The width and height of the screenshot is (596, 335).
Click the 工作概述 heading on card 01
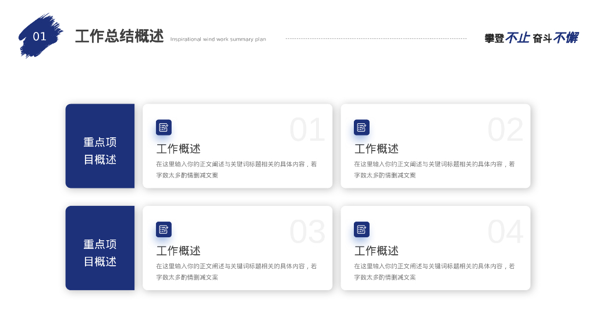tap(178, 148)
